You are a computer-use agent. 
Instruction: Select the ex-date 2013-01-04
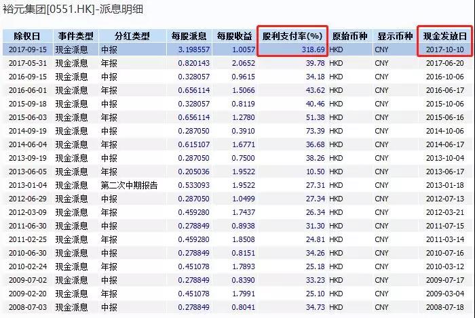click(28, 185)
